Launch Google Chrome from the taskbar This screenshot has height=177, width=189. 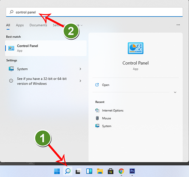click(x=121, y=171)
